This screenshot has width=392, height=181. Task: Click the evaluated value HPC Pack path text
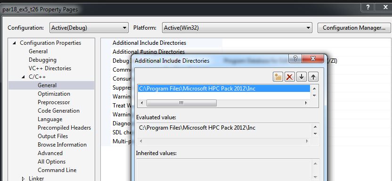197,128
